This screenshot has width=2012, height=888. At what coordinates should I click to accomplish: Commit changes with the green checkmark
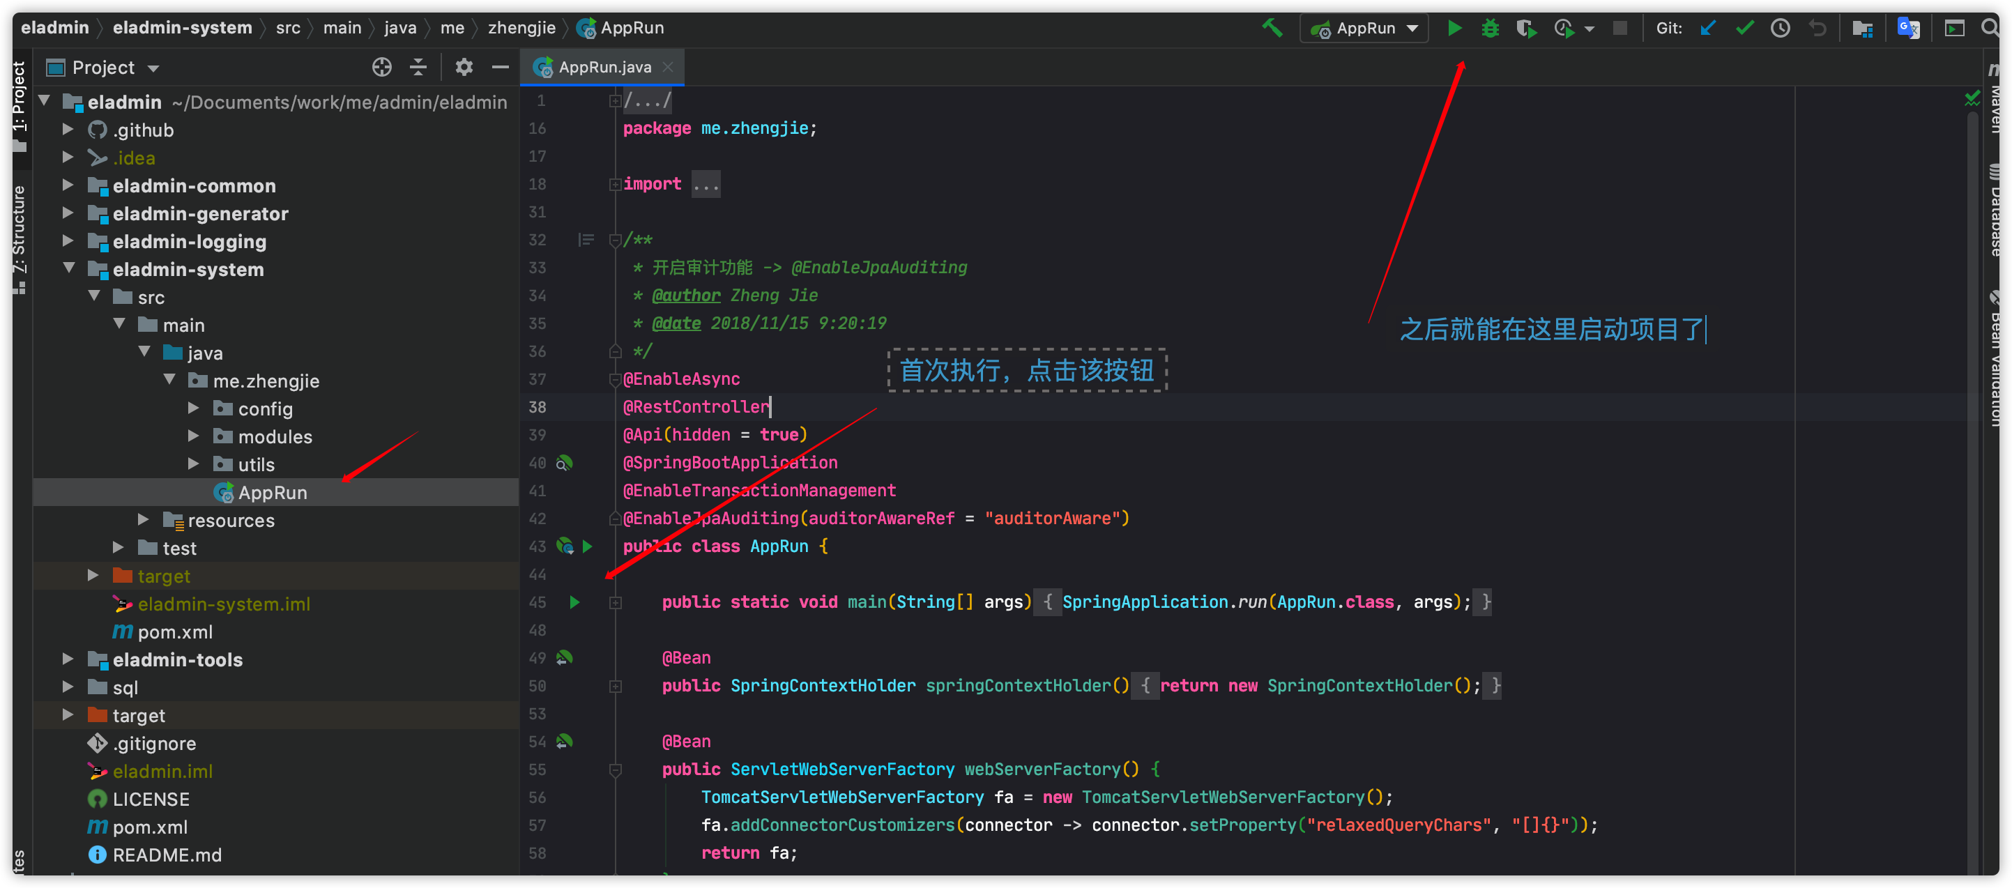(1744, 28)
